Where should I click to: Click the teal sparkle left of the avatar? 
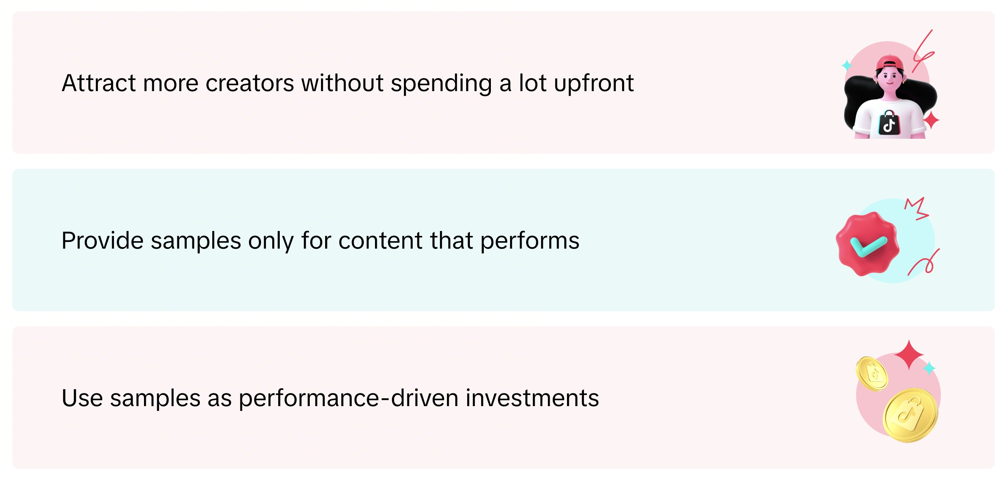(847, 65)
